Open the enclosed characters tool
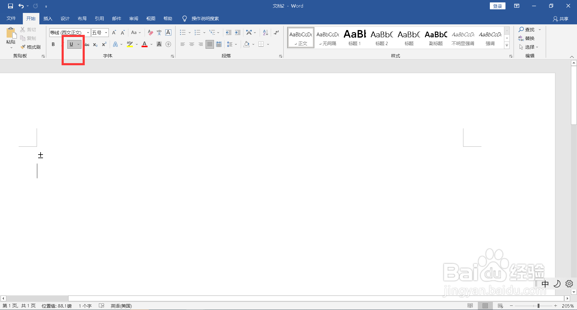Screen dimensions: 577x310 point(168,44)
